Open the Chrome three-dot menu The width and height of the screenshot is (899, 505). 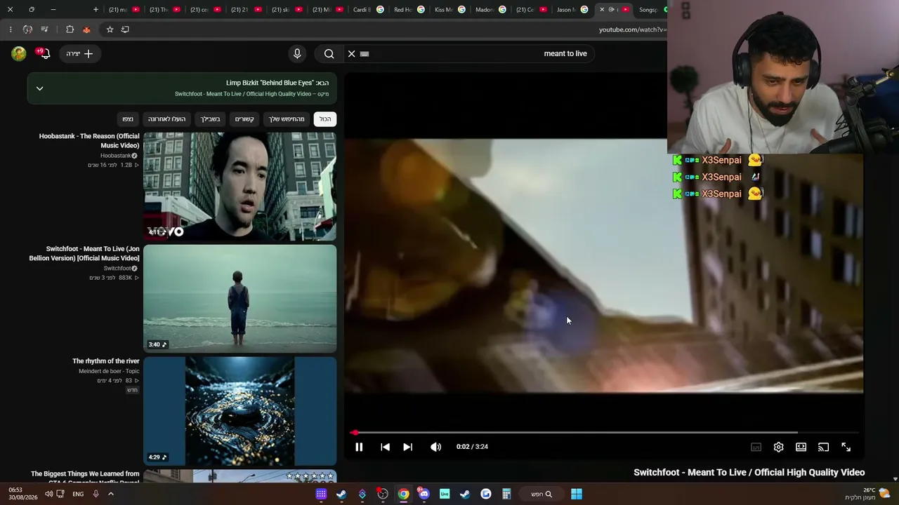(11, 29)
